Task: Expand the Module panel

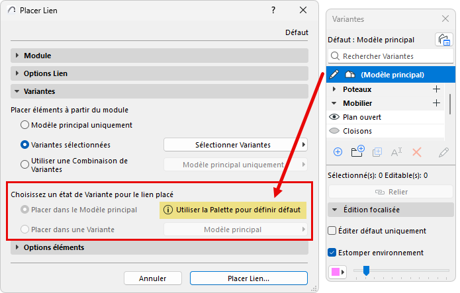Action: tap(17, 56)
